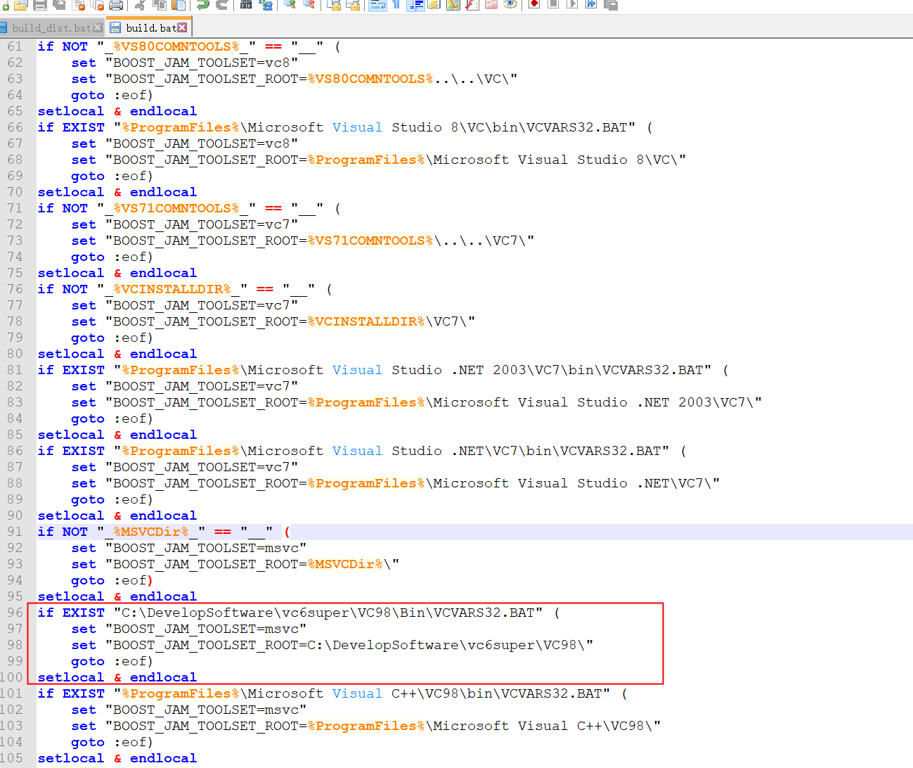Save the currently recorded macro

pyautogui.click(x=611, y=4)
